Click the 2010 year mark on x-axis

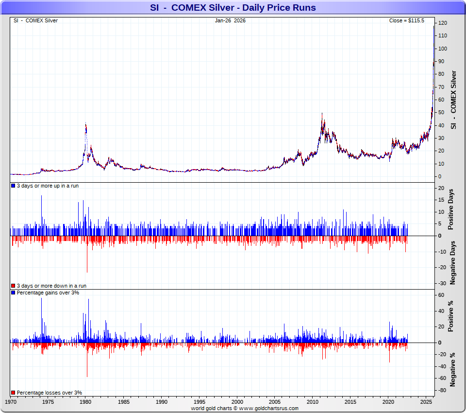pyautogui.click(x=313, y=402)
